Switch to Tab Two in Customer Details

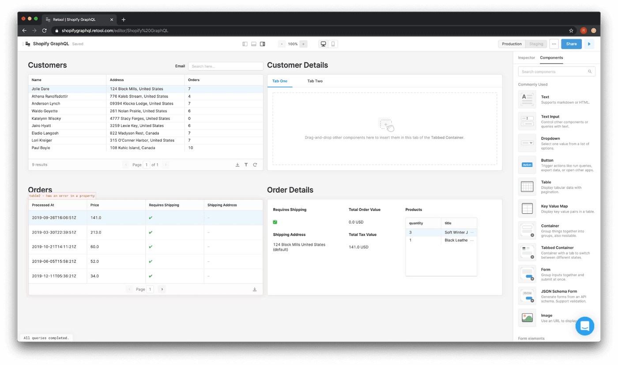pos(315,81)
